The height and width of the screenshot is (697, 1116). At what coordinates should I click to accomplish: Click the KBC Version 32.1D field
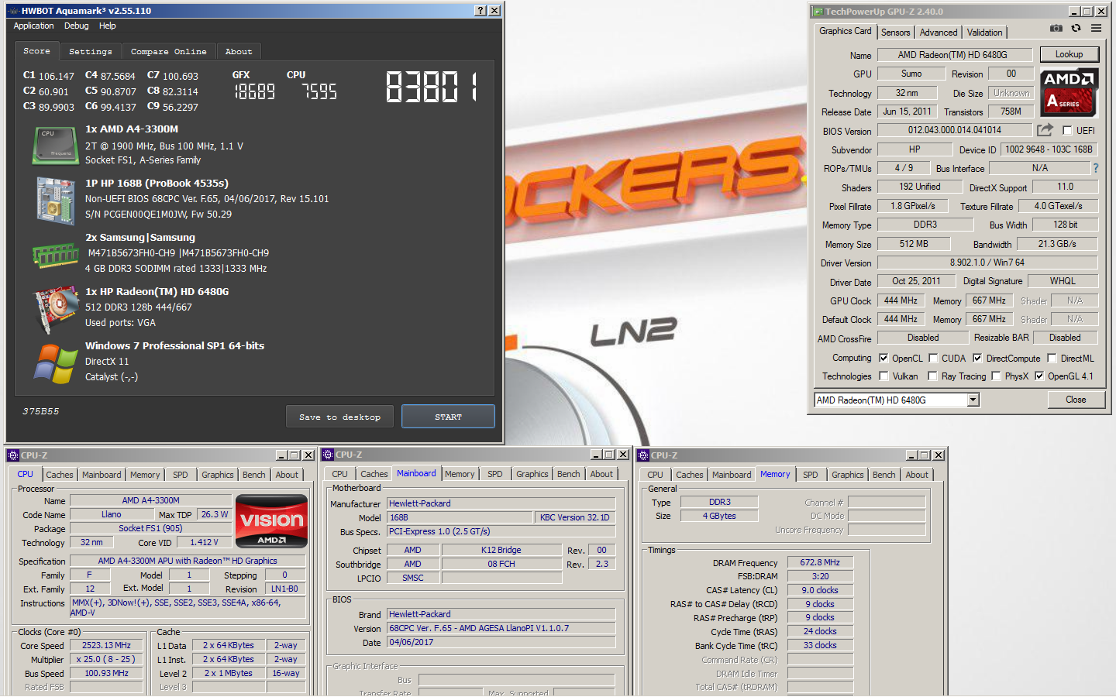(x=574, y=517)
